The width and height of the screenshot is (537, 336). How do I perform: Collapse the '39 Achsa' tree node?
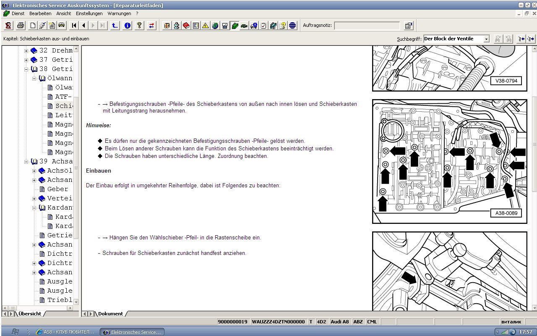[26, 161]
